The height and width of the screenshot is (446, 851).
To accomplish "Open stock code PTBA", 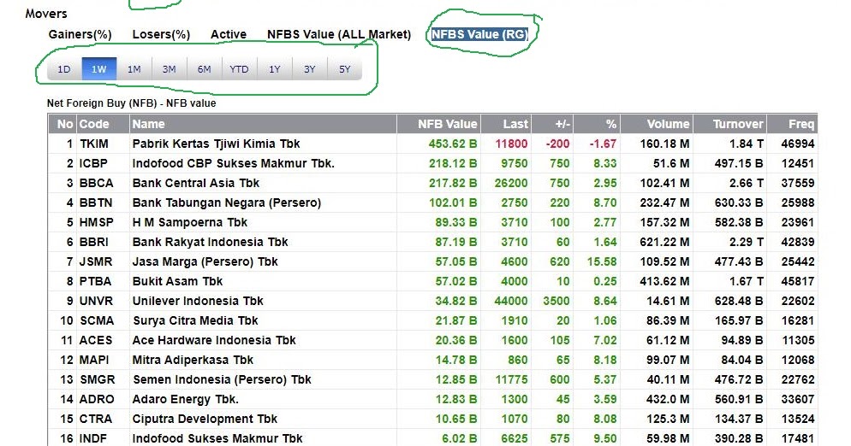I will 95,281.
